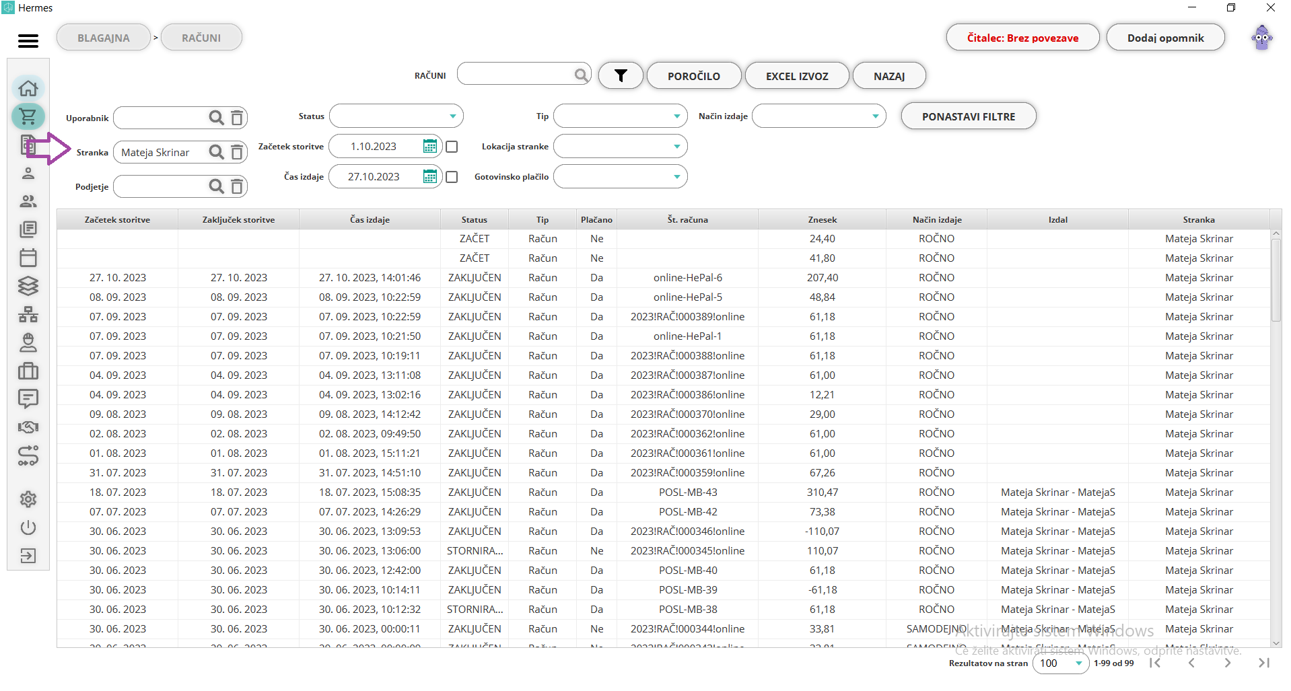Image resolution: width=1291 pixels, height=691 pixels.
Task: Click amount cell 310,47
Action: [x=823, y=492]
